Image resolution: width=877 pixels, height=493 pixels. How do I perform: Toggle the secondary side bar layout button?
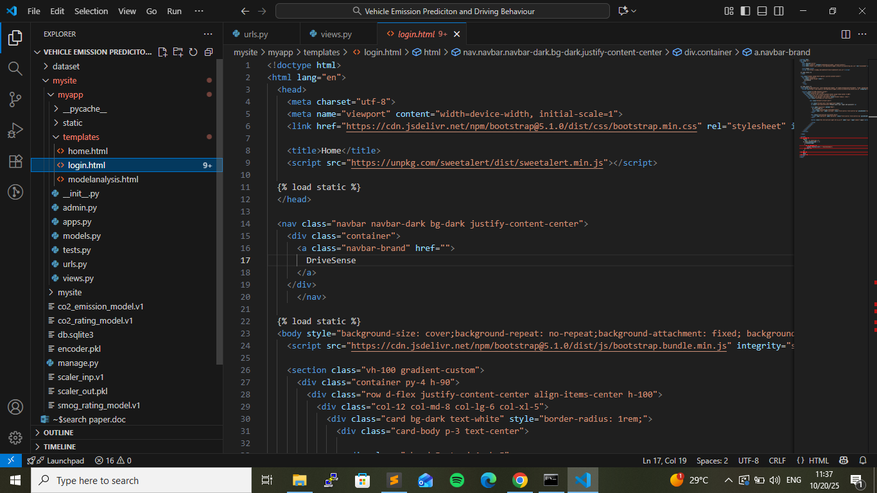(779, 11)
